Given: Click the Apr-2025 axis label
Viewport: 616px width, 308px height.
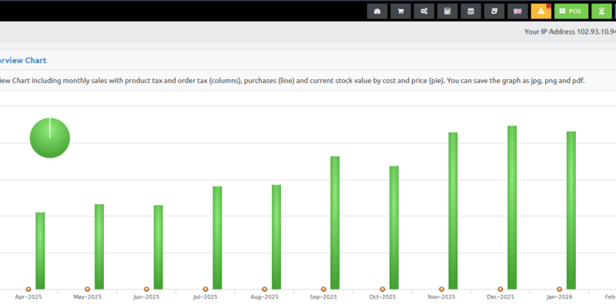Looking at the screenshot, I should point(28,297).
